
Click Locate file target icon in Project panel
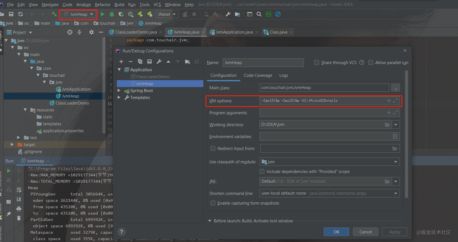70,32
